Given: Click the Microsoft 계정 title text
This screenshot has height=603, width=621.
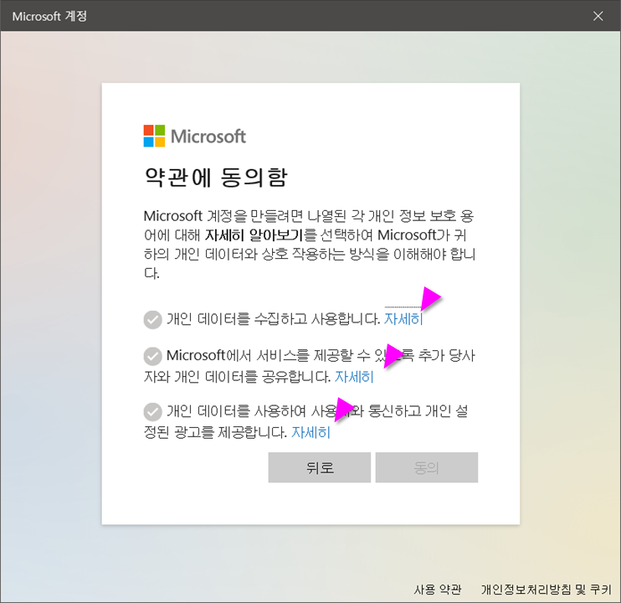Looking at the screenshot, I should [49, 16].
